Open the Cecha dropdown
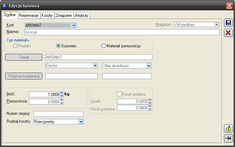235x147 pixels. pos(95,65)
